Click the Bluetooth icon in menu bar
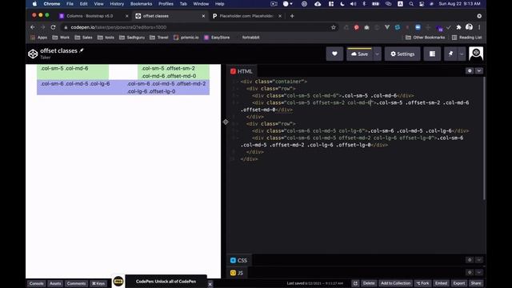 364,4
